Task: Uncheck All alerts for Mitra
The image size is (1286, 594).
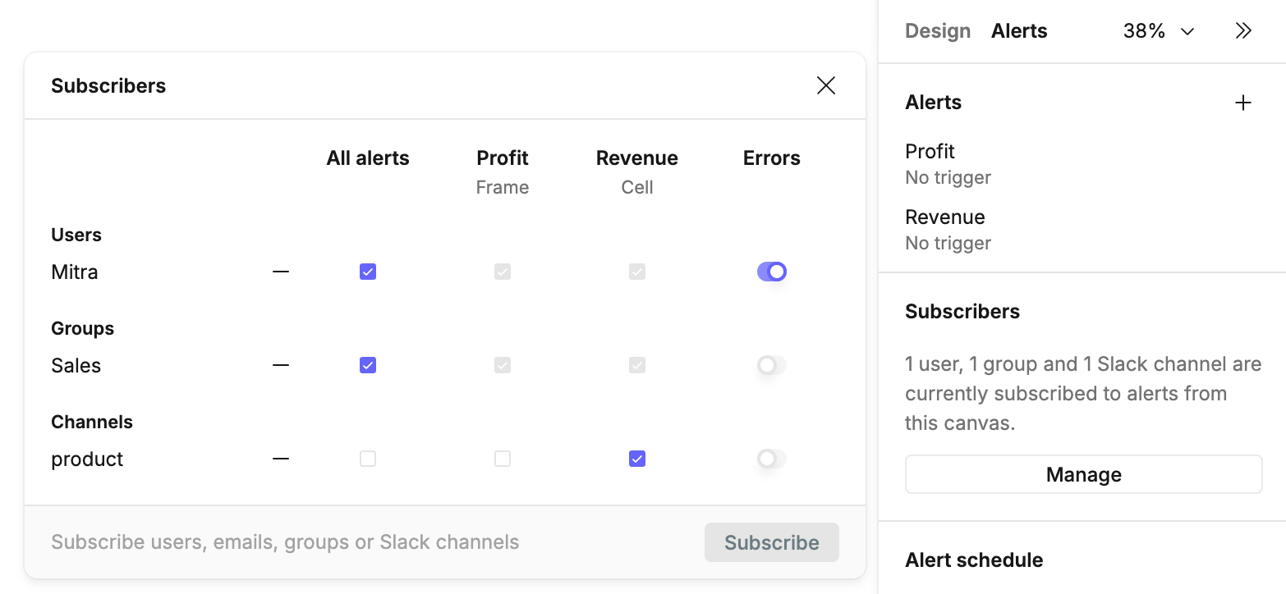Action: pyautogui.click(x=368, y=272)
